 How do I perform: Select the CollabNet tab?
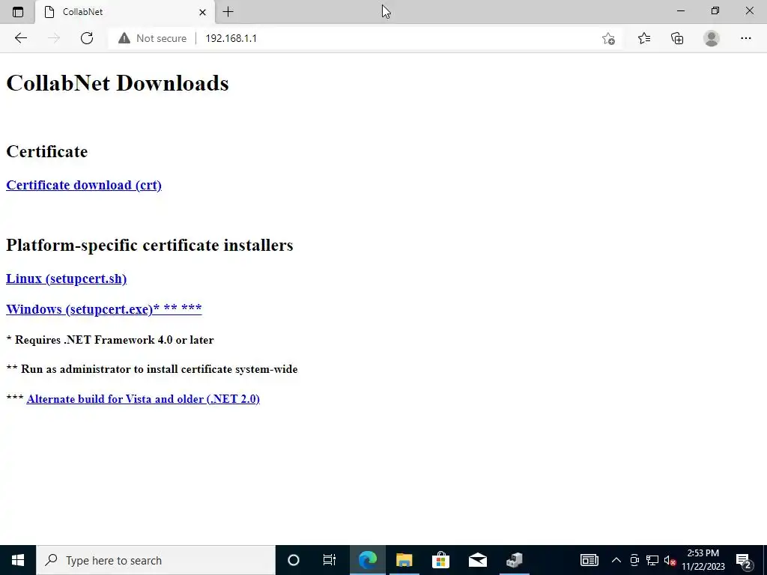(125, 12)
